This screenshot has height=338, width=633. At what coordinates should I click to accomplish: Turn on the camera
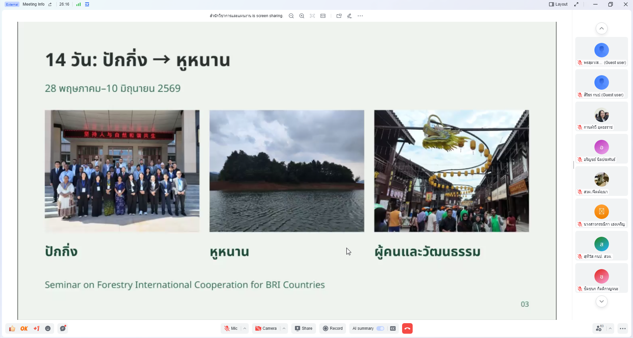266,328
